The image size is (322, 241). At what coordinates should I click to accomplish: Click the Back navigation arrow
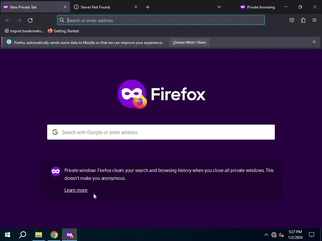pyautogui.click(x=8, y=20)
